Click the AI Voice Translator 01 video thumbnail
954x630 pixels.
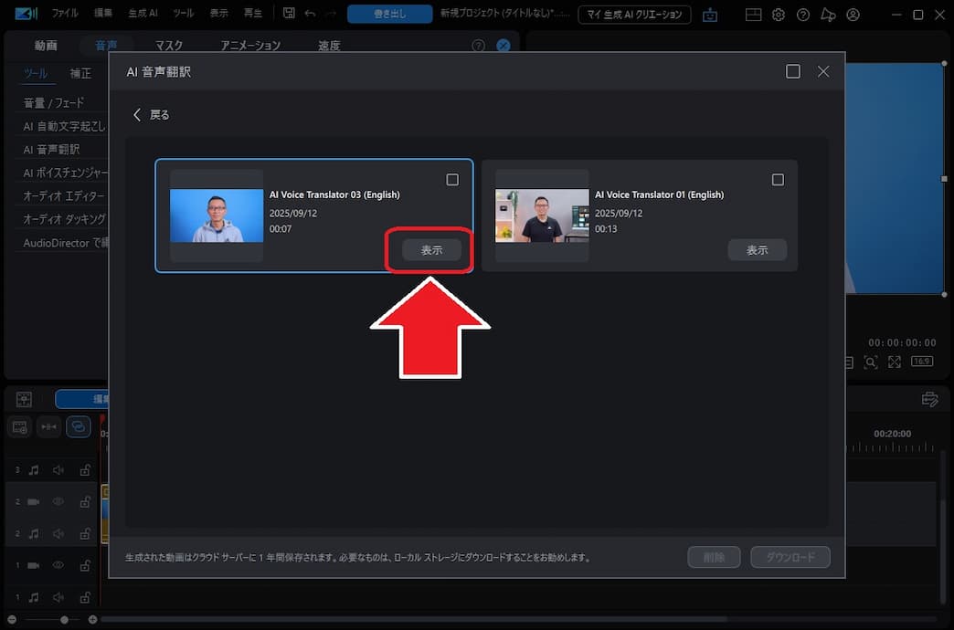541,215
